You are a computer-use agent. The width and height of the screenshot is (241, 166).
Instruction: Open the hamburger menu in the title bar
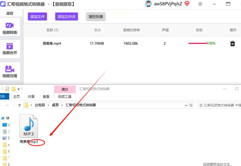point(200,4)
